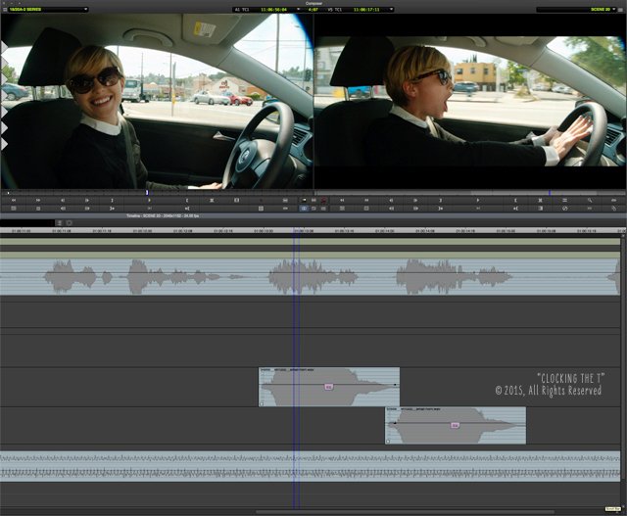Click the first icon in timeline top bar
This screenshot has width=627, height=516.
[58, 223]
